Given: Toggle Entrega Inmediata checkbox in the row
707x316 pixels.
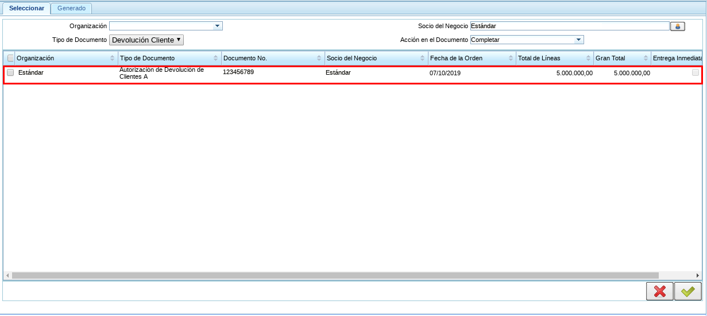Looking at the screenshot, I should pos(695,72).
